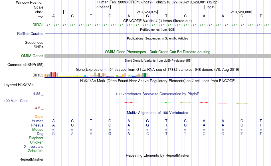271x166 pixels.
Task: Click the SNPs track label
Action: coord(39,47)
